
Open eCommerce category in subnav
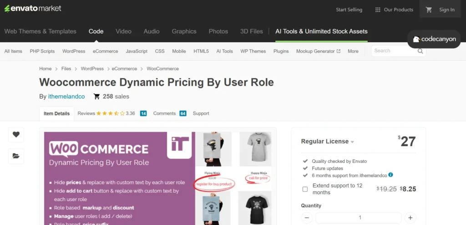[x=106, y=51]
